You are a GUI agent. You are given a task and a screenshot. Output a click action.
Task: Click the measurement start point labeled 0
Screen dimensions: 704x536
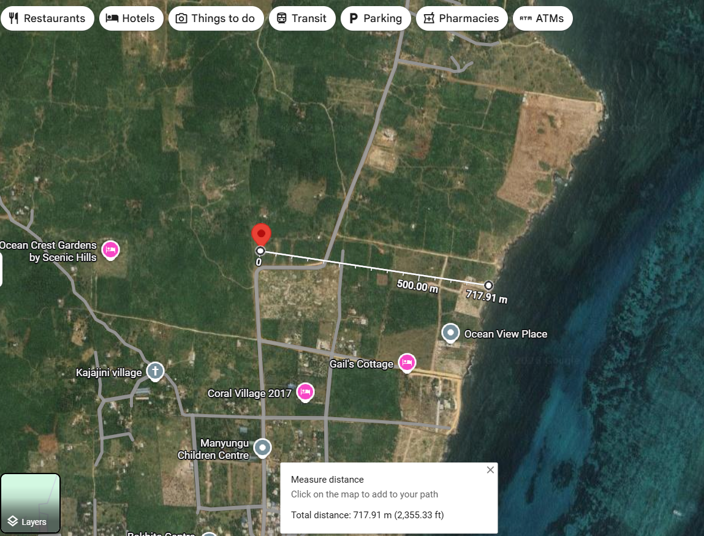260,250
